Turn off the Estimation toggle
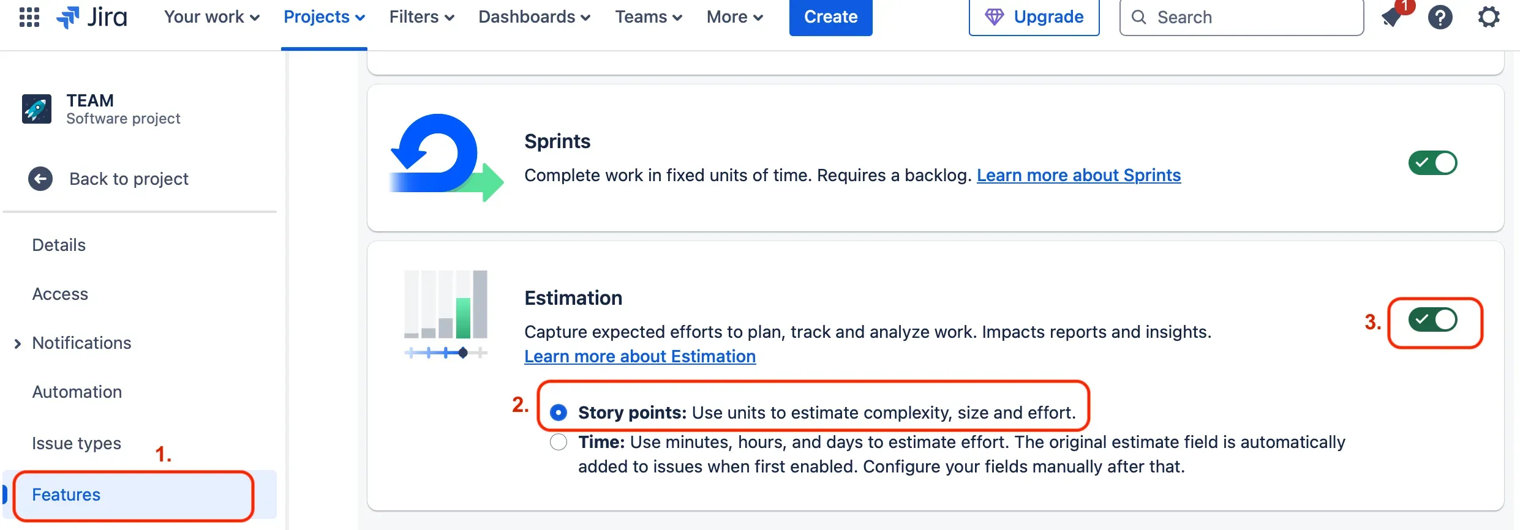The width and height of the screenshot is (1520, 530). tap(1432, 319)
